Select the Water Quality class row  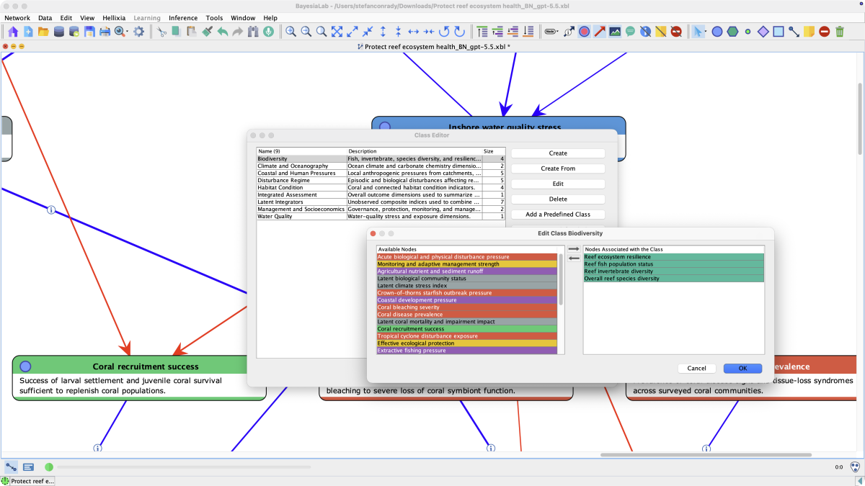(381, 216)
